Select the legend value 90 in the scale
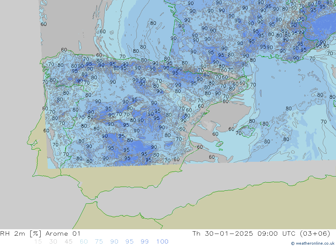This screenshot has width=336, height=246. 114,242
